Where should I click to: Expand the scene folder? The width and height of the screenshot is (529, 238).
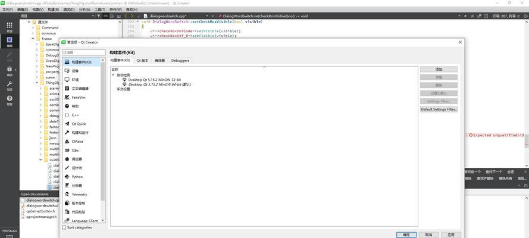click(37, 77)
